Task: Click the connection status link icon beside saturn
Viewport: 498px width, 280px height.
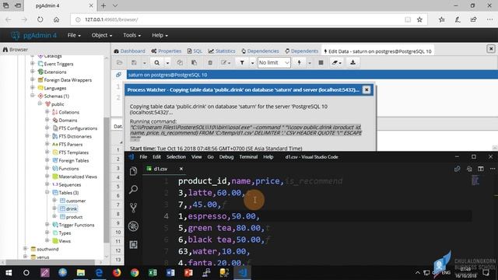Action: pyautogui.click(x=118, y=75)
